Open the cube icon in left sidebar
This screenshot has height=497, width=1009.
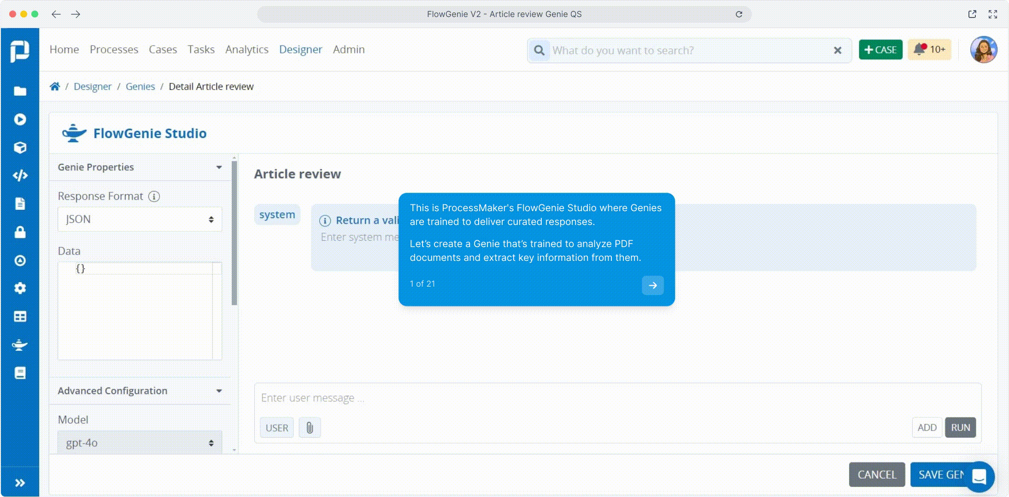tap(20, 147)
